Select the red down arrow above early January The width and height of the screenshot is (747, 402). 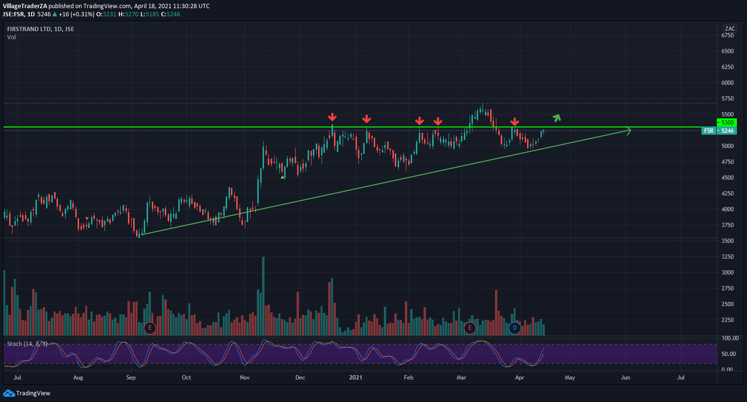367,119
